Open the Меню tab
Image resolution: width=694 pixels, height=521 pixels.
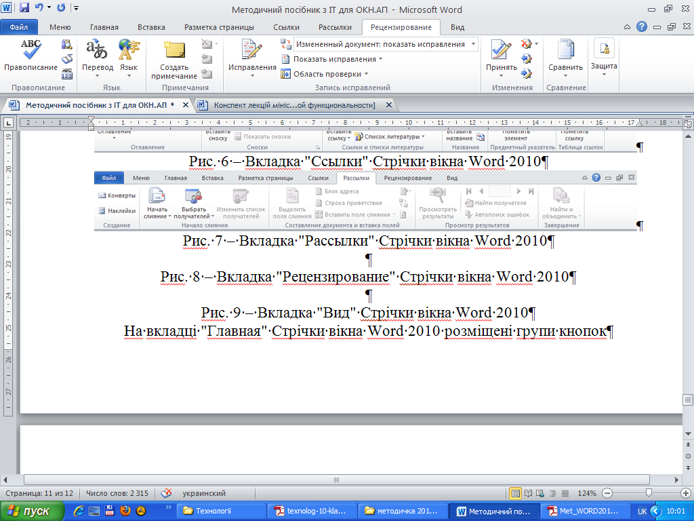coord(60,27)
